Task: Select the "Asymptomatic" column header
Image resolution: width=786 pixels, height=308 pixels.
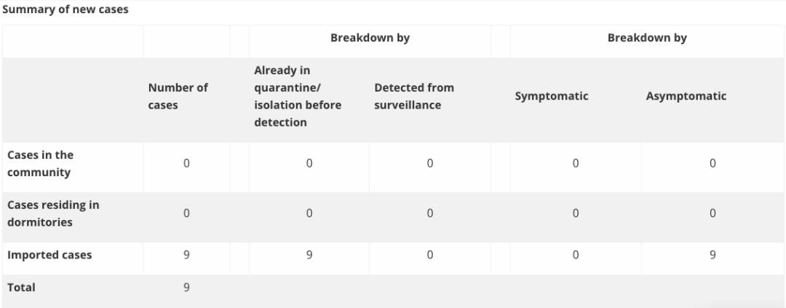Action: pos(686,96)
